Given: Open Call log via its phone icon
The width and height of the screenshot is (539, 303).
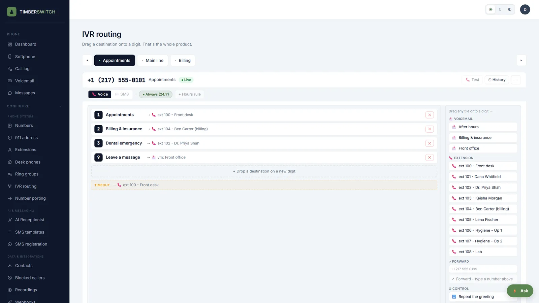Looking at the screenshot, I should tap(10, 69).
